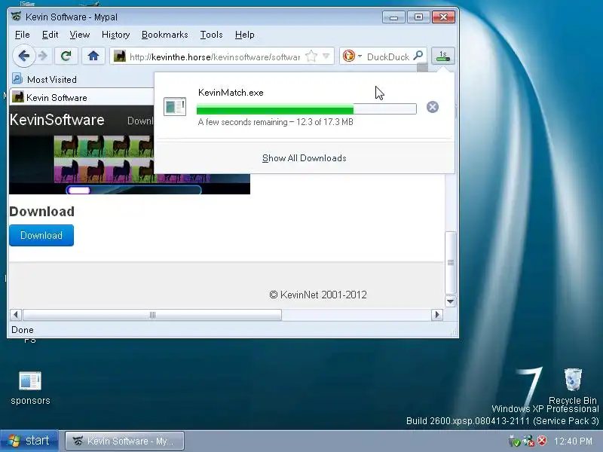Go back with the Back arrow button
The width and height of the screenshot is (603, 452).
(23, 56)
